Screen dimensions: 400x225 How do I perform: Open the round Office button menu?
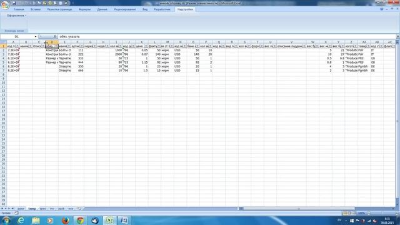(4, 4)
